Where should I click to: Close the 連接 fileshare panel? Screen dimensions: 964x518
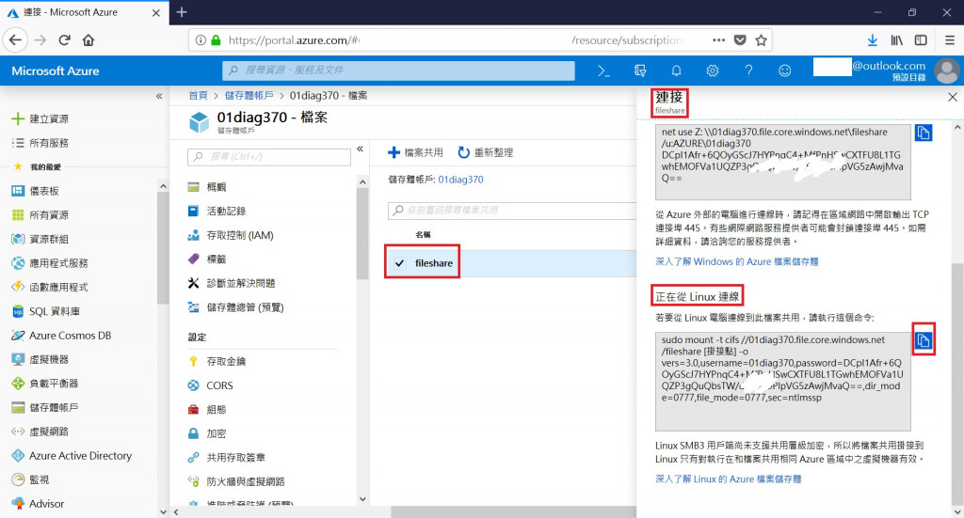click(x=953, y=97)
